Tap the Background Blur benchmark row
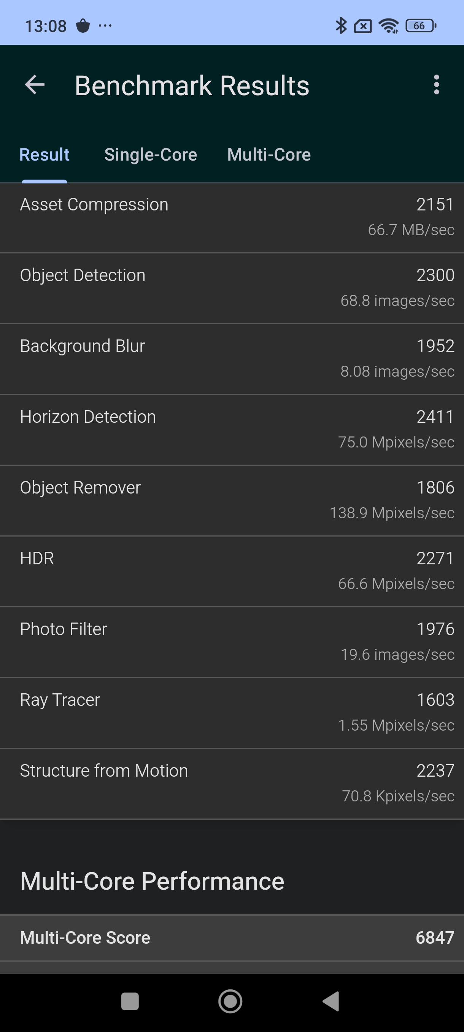 click(x=232, y=359)
